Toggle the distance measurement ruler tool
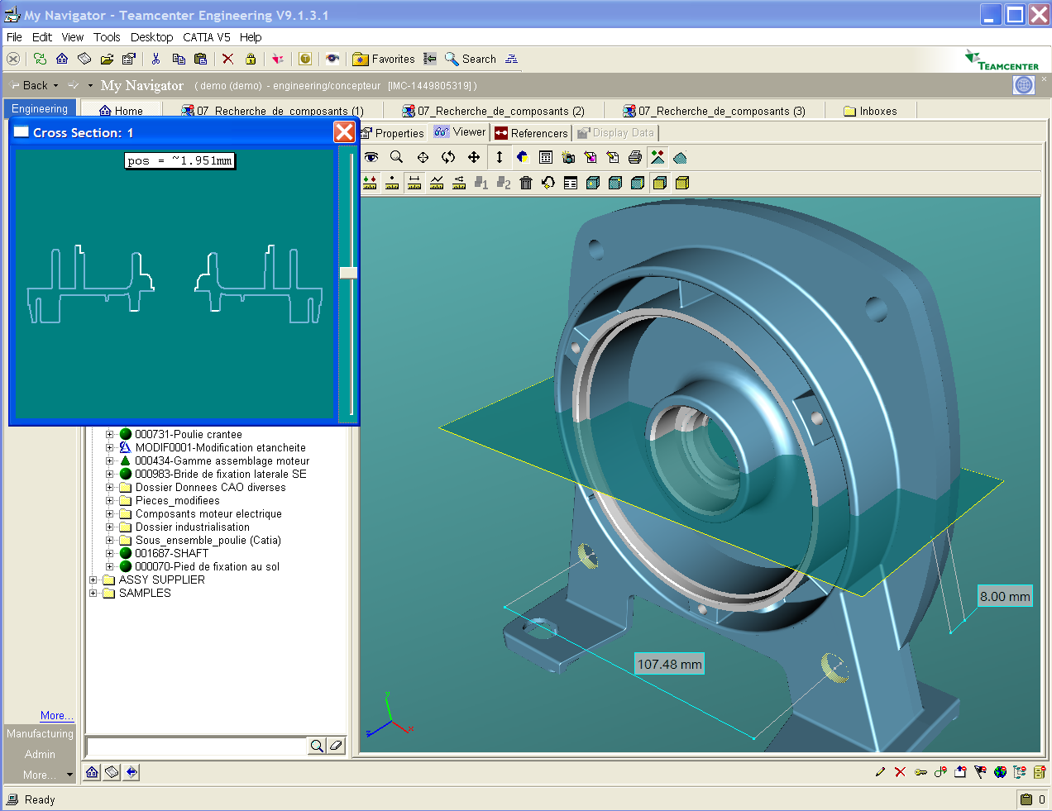The image size is (1052, 811). (414, 183)
